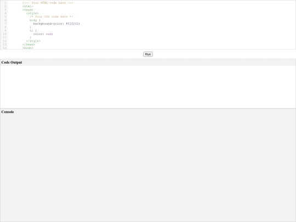The height and width of the screenshot is (222, 296).
Task: Click the 'h1 {' selector line
Action: (x=33, y=31)
